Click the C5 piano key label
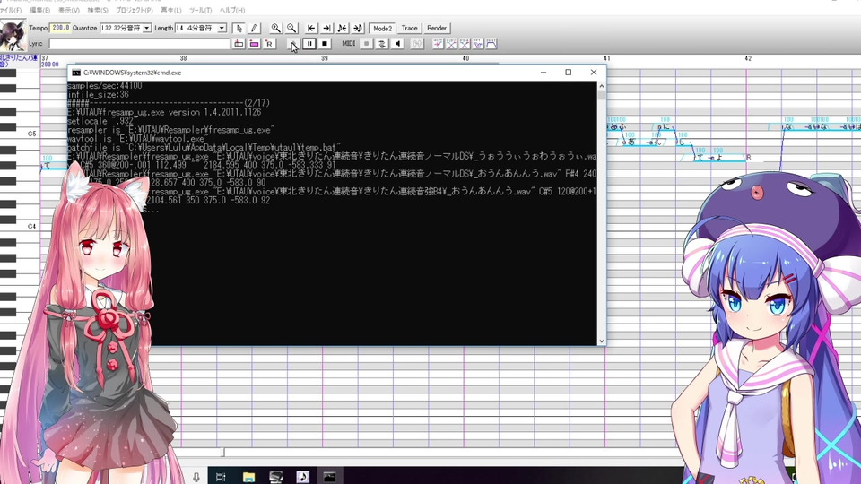The width and height of the screenshot is (861, 484). [x=32, y=134]
